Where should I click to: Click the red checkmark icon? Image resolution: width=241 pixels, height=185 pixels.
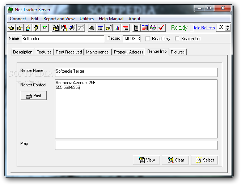point(161,28)
